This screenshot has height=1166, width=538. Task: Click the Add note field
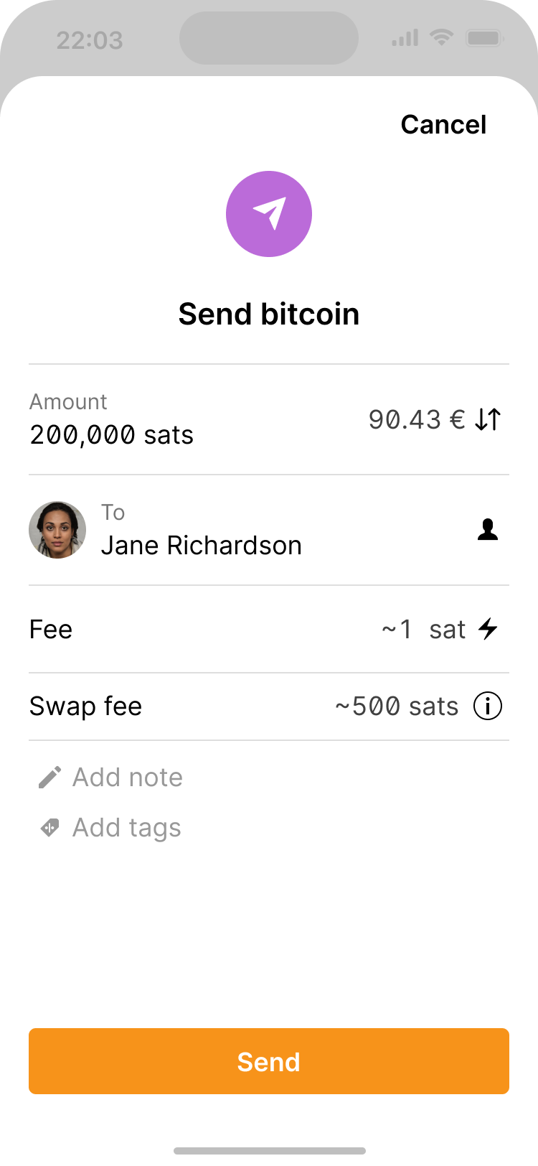point(128,777)
